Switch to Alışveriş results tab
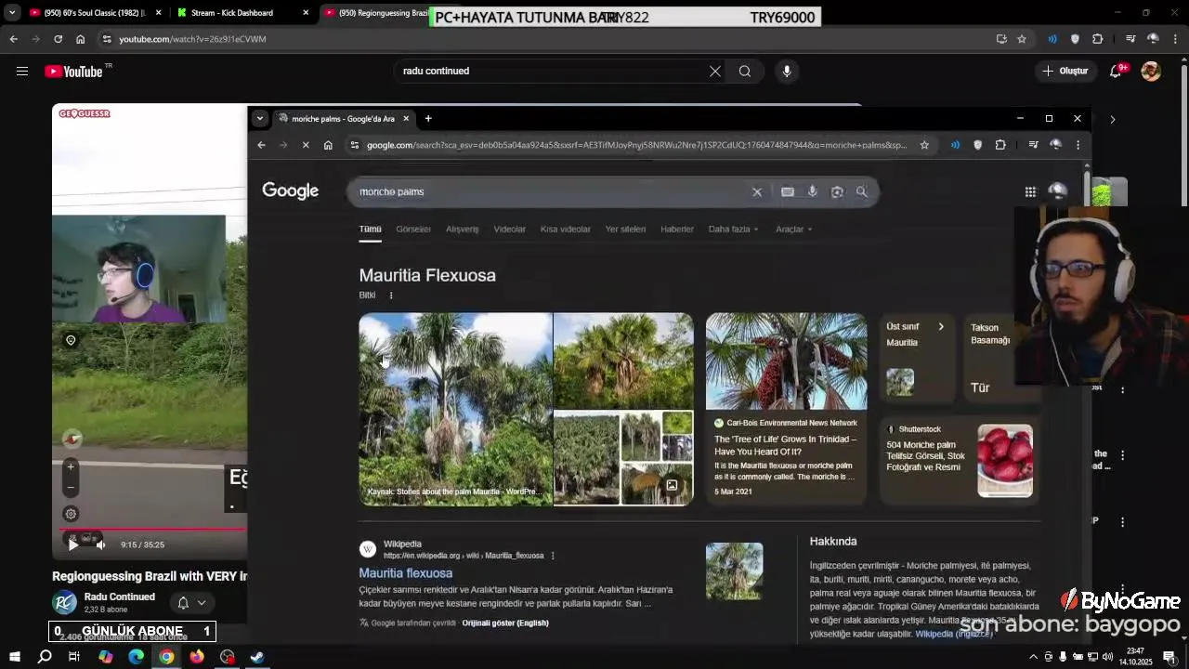This screenshot has height=669, width=1189. point(462,229)
